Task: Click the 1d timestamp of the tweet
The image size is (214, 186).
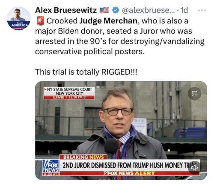Action: tap(184, 10)
